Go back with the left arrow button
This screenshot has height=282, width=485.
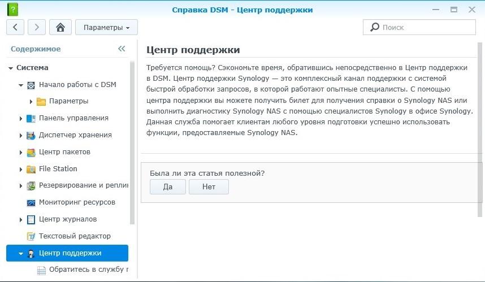click(15, 27)
